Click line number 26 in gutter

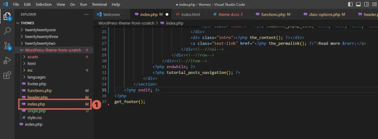click(104, 38)
